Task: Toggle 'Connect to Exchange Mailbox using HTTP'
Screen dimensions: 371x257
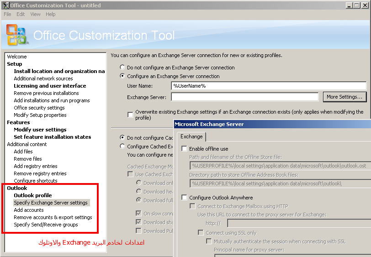Action: (x=193, y=206)
